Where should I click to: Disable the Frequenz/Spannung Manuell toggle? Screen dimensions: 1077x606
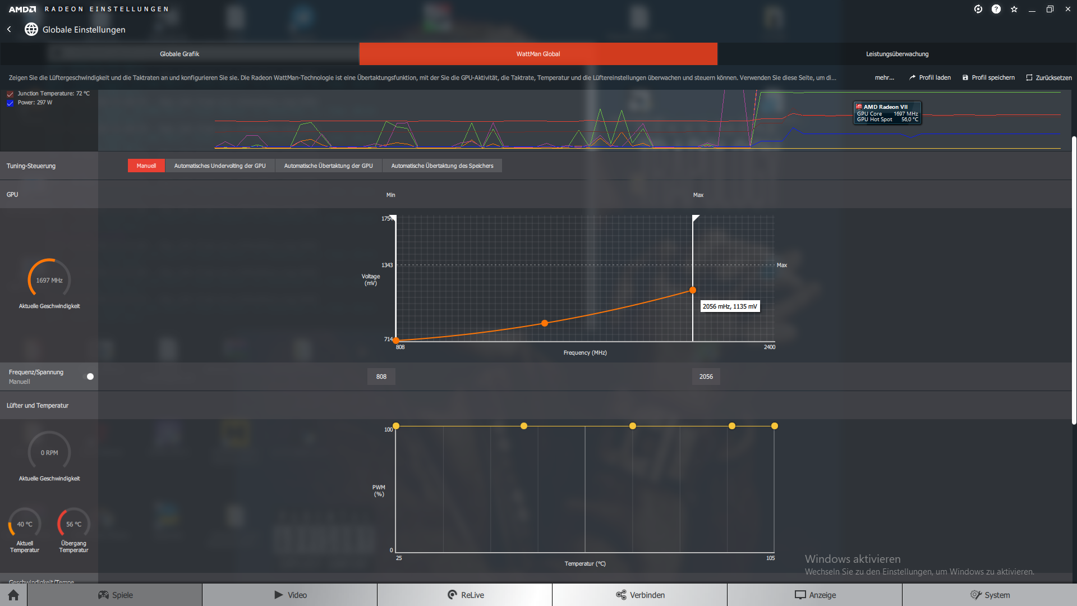click(x=89, y=377)
